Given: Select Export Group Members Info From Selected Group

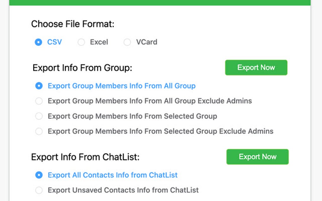Looking at the screenshot, I should coord(39,116).
